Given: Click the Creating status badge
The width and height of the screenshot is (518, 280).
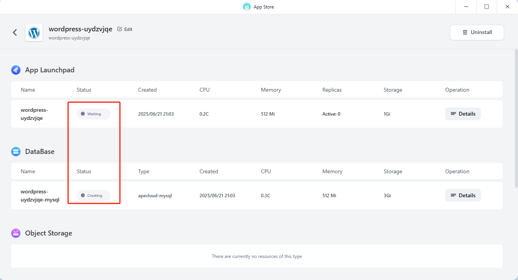Looking at the screenshot, I should click(x=94, y=195).
